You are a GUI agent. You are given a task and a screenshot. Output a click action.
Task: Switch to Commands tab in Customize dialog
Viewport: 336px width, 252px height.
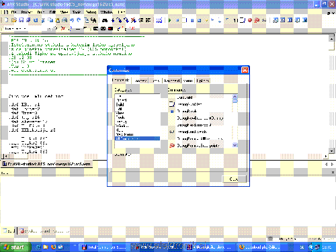point(121,80)
